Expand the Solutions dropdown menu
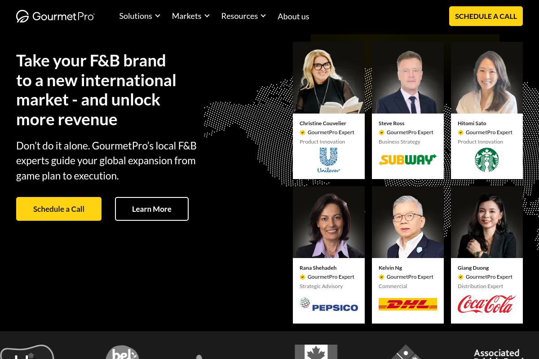The image size is (539, 359). 140,16
